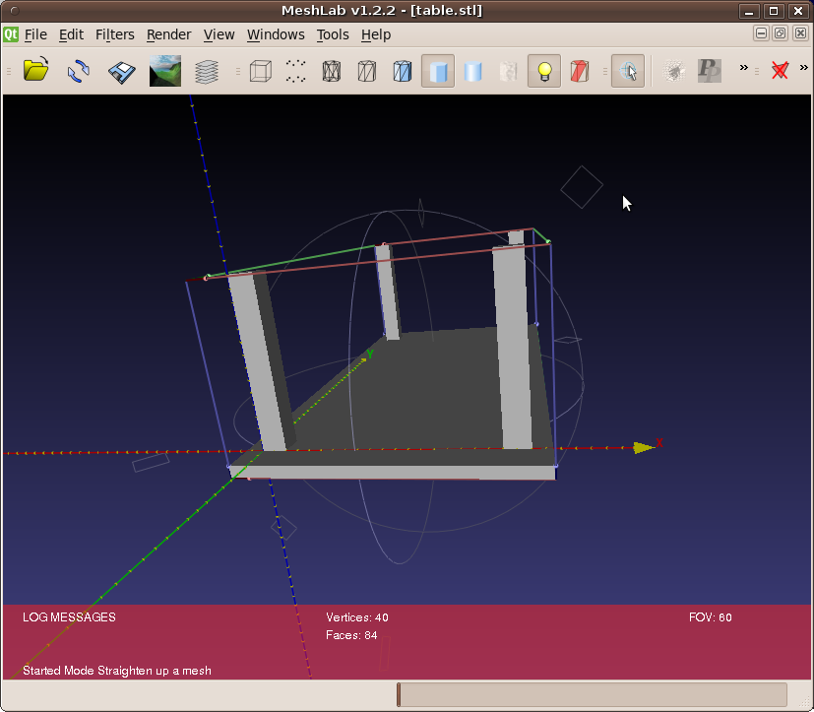Screen dimensions: 814x712
Task: Click the progress bar in status bar
Action: point(592,694)
